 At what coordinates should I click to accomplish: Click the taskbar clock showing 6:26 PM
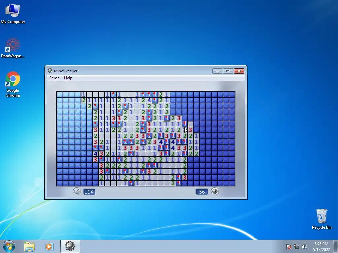pyautogui.click(x=321, y=247)
